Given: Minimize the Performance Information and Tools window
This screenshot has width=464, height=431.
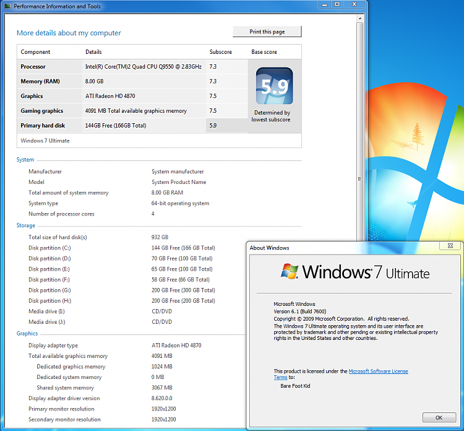Looking at the screenshot, I should 325,4.
